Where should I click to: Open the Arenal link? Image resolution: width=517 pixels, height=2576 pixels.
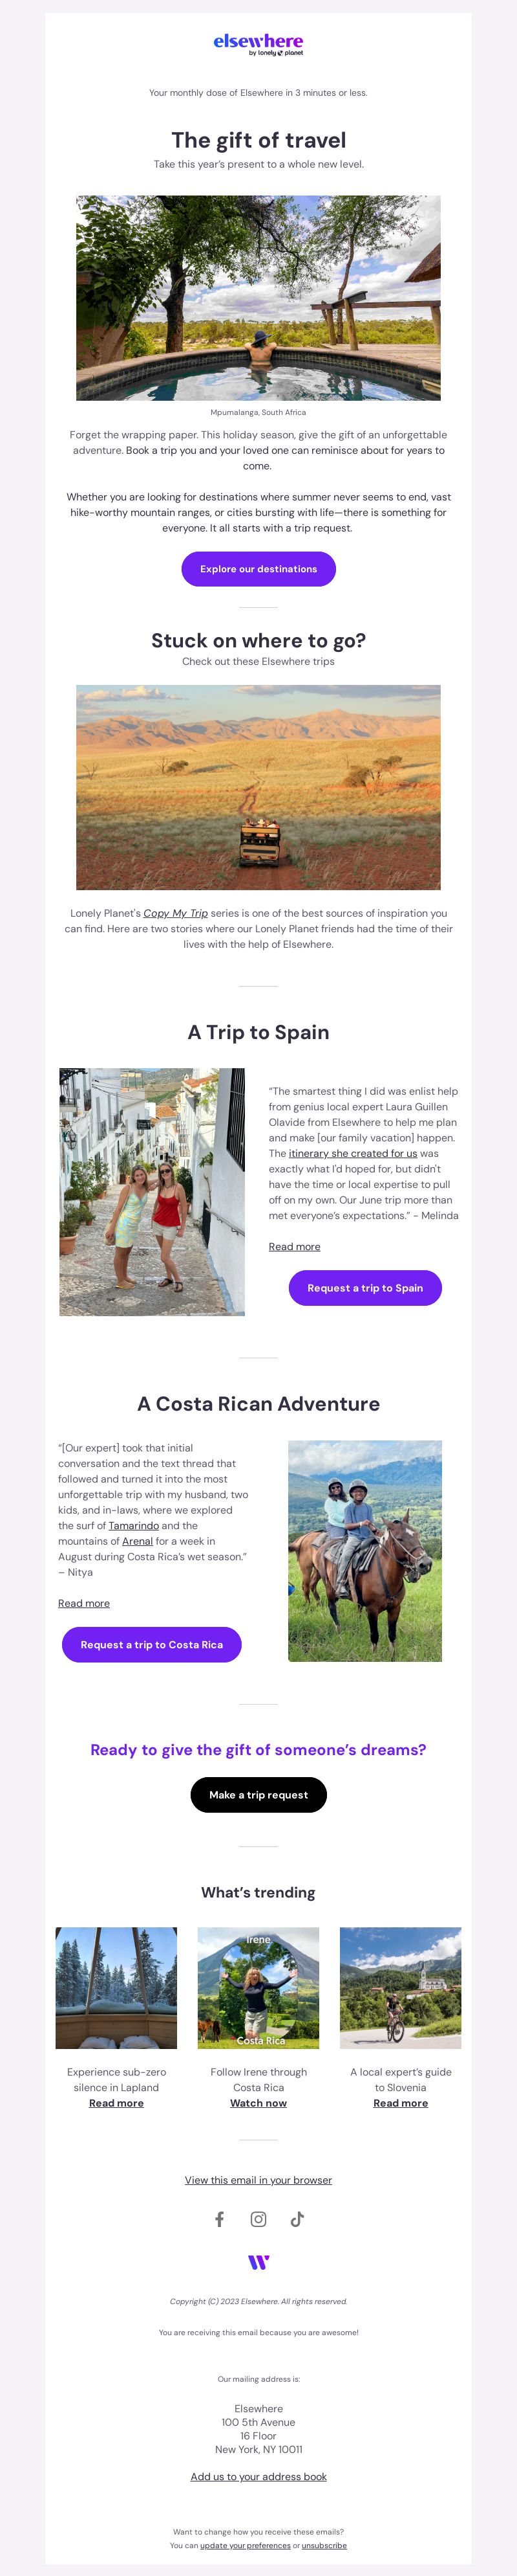138,1541
